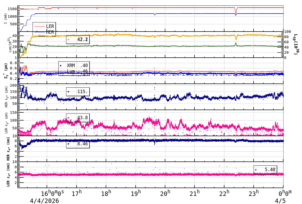Click the 50 tick on HER εy* axis
302x204 pixels.
tap(15, 104)
